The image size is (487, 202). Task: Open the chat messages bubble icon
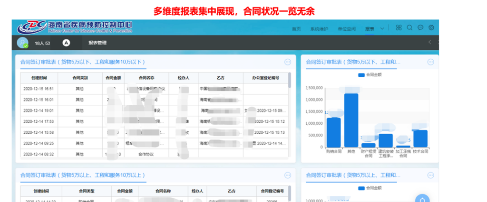[x=420, y=28]
